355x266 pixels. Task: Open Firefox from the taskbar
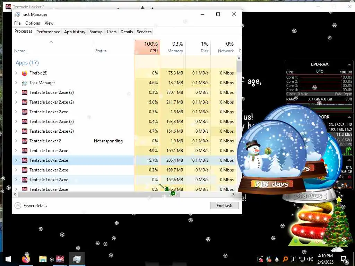26,259
